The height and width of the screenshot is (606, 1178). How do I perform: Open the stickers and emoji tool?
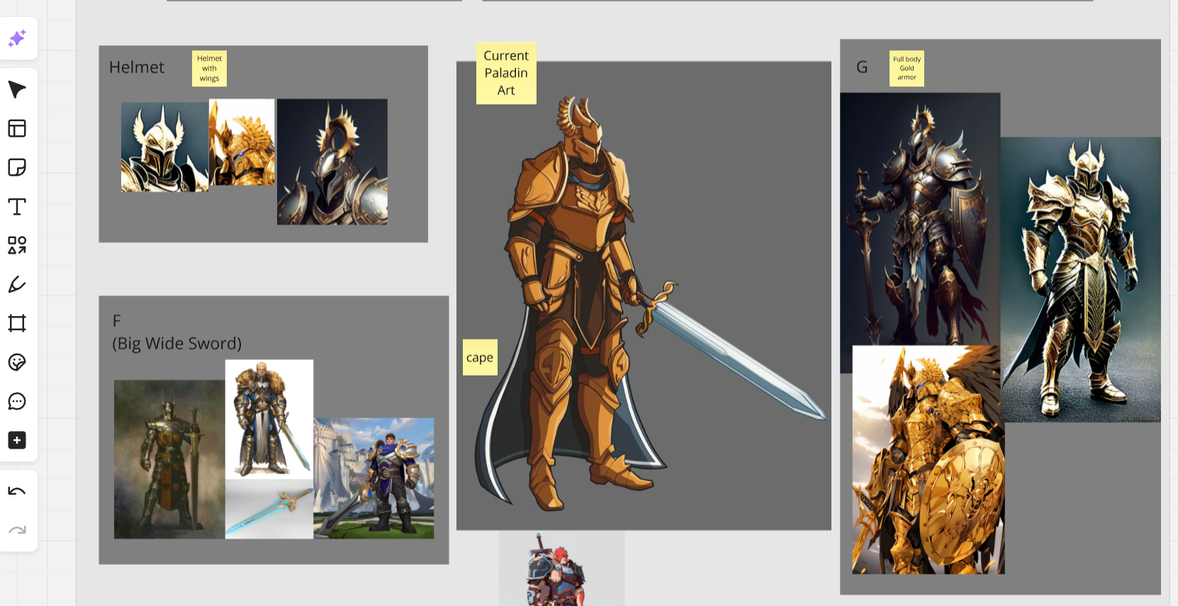[17, 362]
